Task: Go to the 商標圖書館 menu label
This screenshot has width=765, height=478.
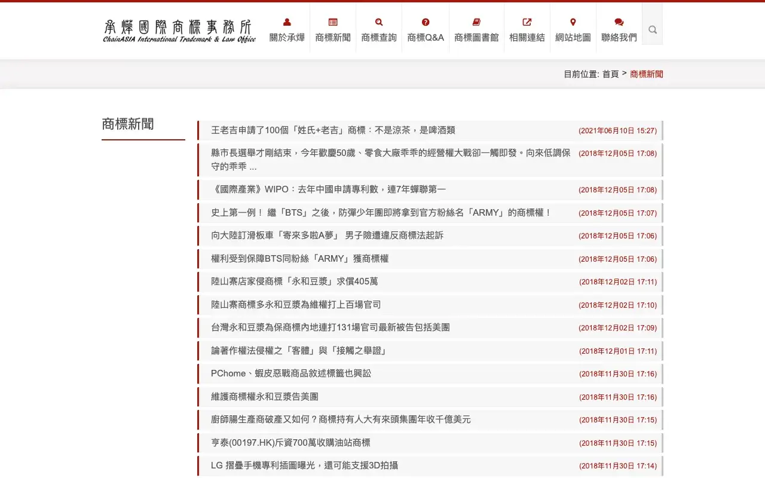Action: pyautogui.click(x=476, y=38)
